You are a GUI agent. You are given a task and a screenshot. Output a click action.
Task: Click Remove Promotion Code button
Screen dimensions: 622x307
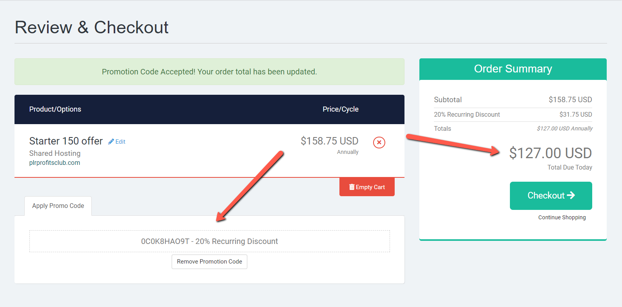(209, 262)
